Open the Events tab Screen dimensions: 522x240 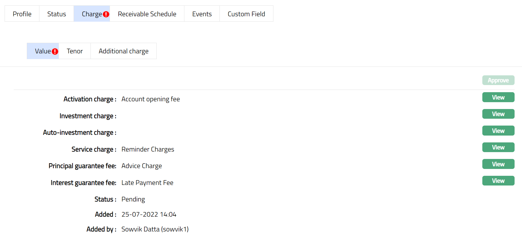(x=202, y=14)
